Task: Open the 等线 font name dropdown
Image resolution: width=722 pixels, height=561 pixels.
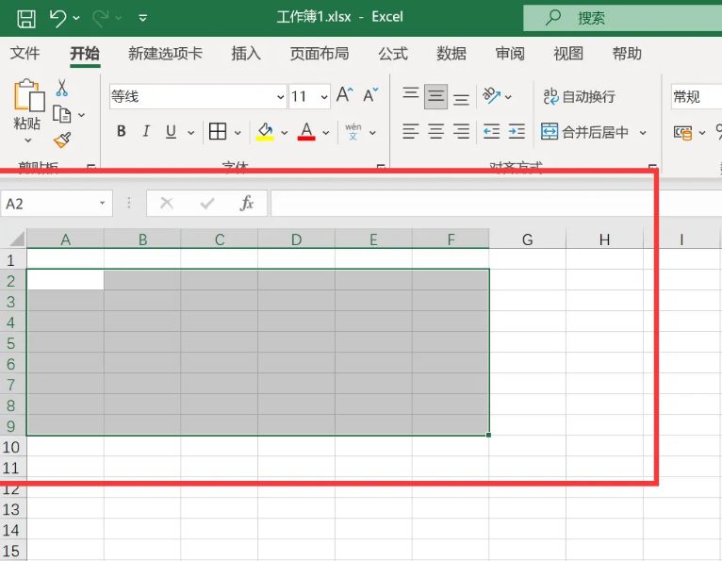Action: pyautogui.click(x=281, y=96)
